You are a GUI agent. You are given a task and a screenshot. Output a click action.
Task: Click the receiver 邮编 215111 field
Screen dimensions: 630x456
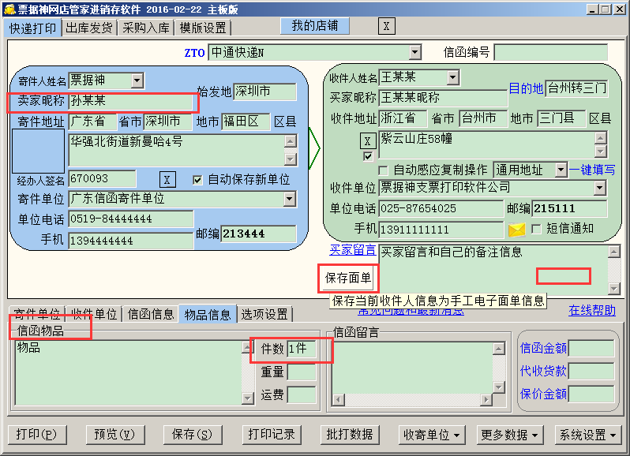point(569,208)
